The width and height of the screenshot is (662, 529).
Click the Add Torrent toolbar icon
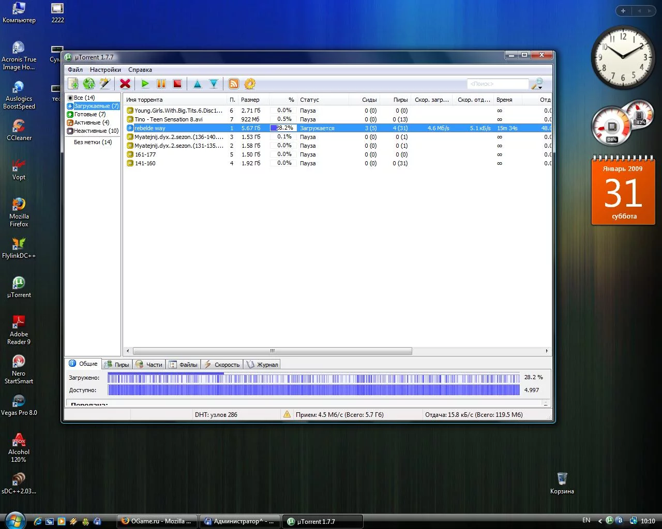pos(73,84)
